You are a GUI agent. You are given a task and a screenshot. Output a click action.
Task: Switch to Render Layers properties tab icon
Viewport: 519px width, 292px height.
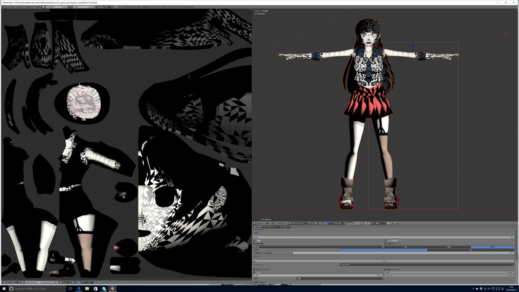262,227
